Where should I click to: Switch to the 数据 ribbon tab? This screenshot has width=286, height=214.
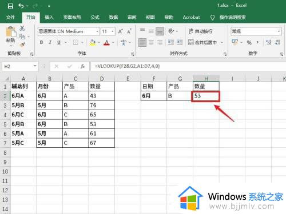(113, 17)
